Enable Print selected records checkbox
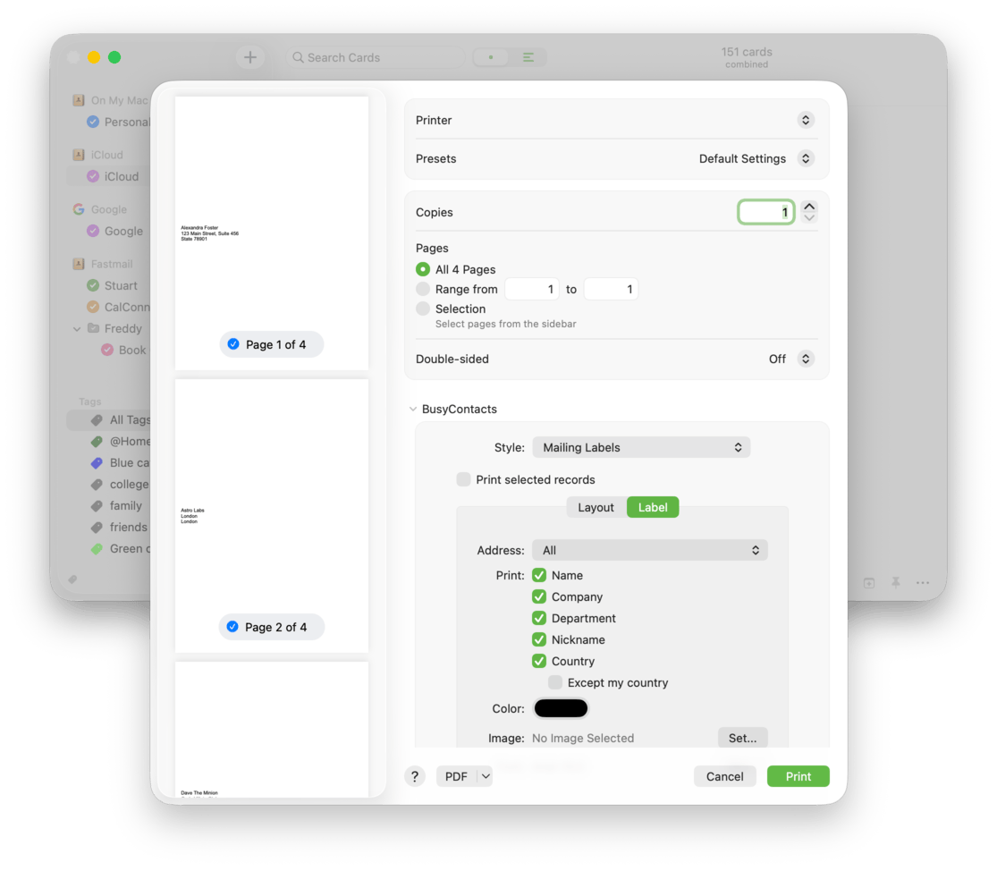The image size is (997, 871). [x=463, y=479]
